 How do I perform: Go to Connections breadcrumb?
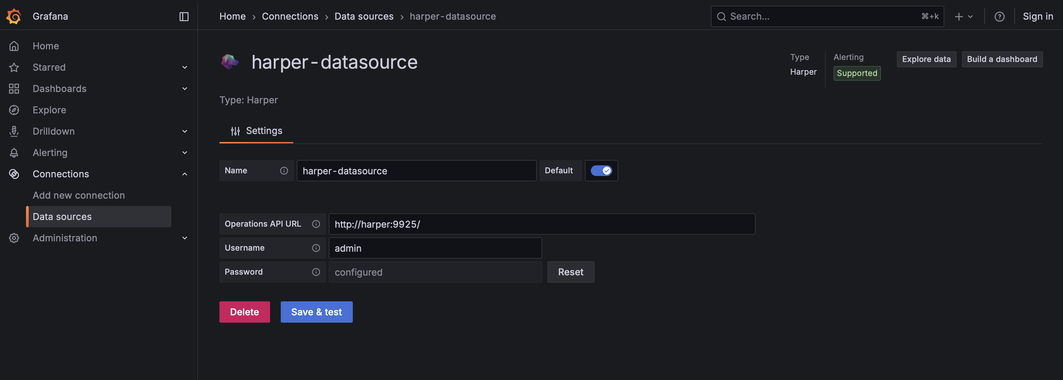click(x=290, y=17)
